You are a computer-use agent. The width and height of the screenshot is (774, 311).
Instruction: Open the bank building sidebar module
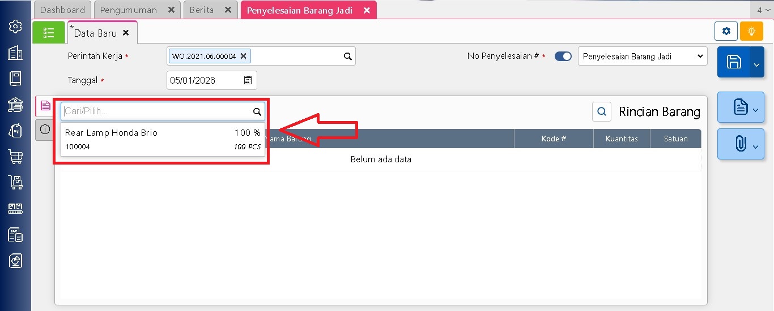[15, 105]
